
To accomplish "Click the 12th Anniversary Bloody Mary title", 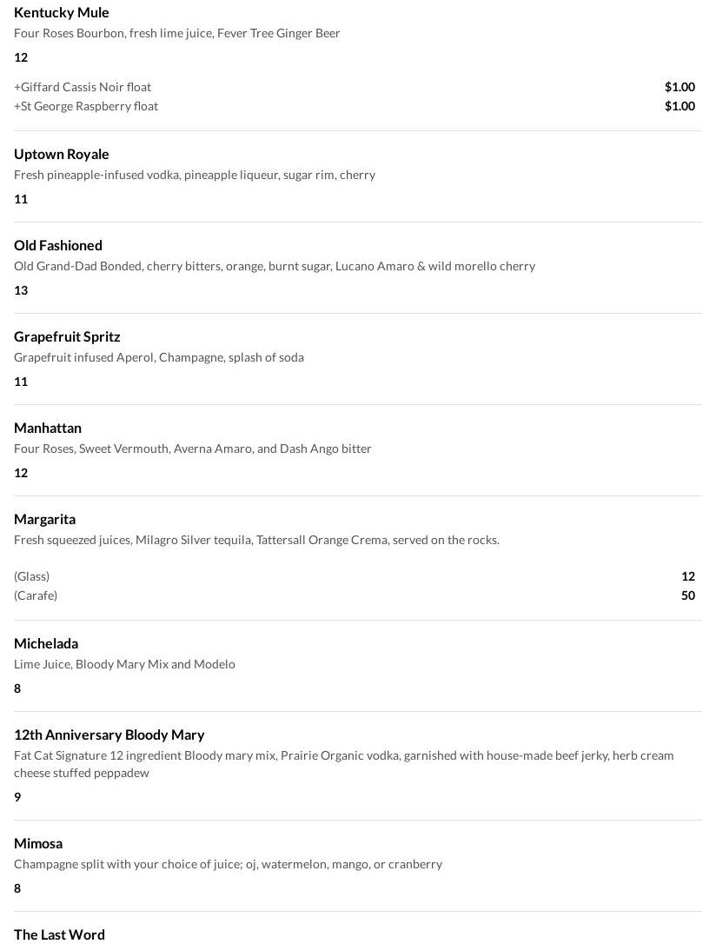I will [x=109, y=735].
